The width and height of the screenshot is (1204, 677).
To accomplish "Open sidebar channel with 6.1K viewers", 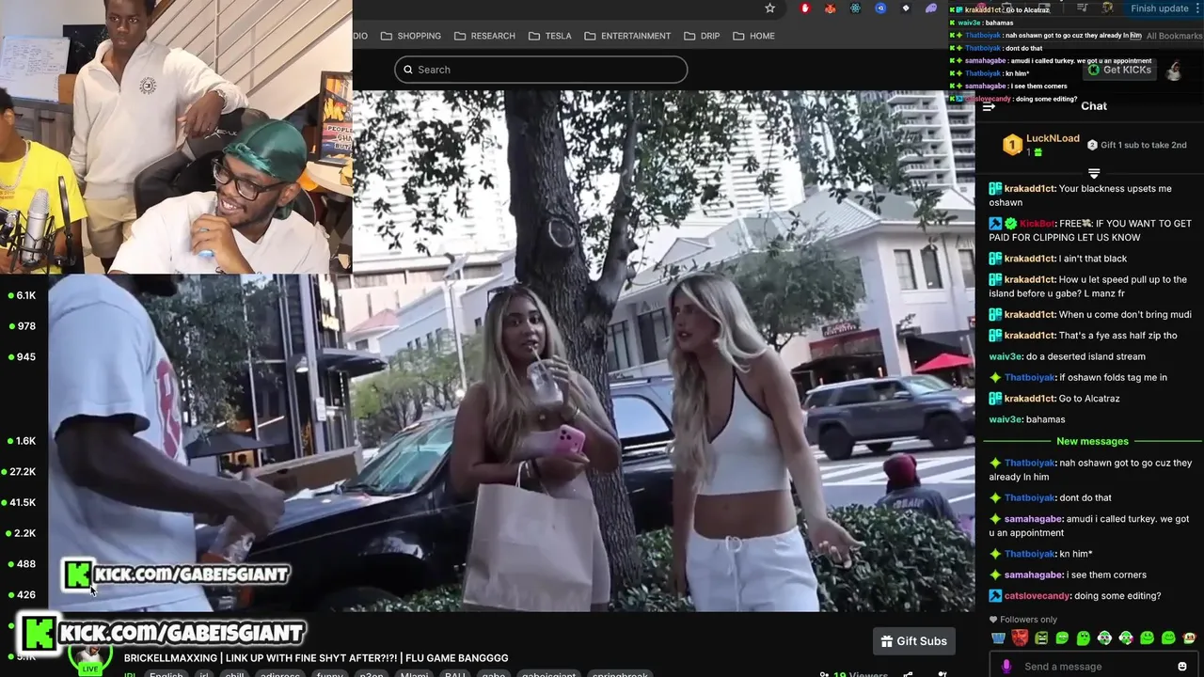I will tap(23, 295).
